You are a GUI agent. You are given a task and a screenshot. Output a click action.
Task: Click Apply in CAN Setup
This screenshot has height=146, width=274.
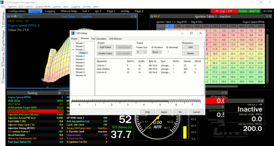(x=164, y=112)
